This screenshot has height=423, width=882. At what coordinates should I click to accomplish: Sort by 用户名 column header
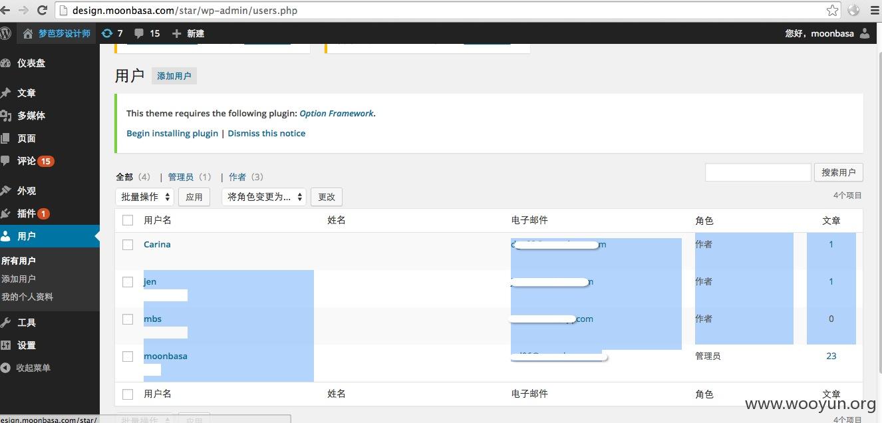pyautogui.click(x=158, y=220)
